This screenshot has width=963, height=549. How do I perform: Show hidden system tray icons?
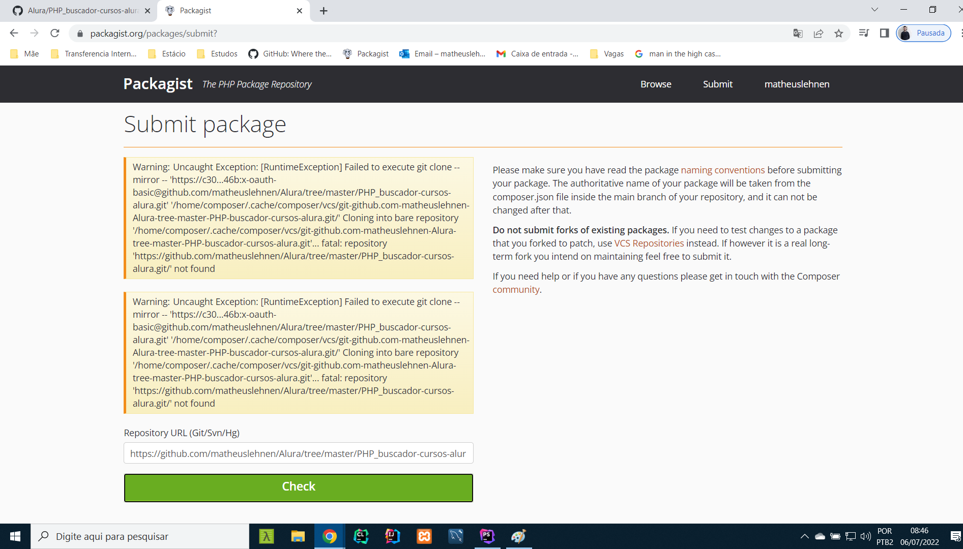(805, 536)
